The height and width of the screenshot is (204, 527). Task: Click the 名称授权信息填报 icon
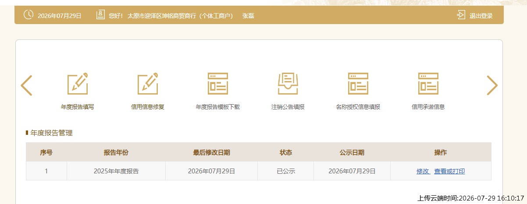tap(358, 83)
